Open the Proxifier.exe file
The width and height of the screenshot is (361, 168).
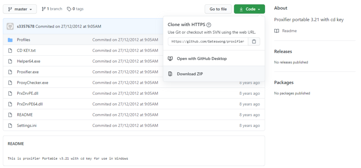(28, 72)
